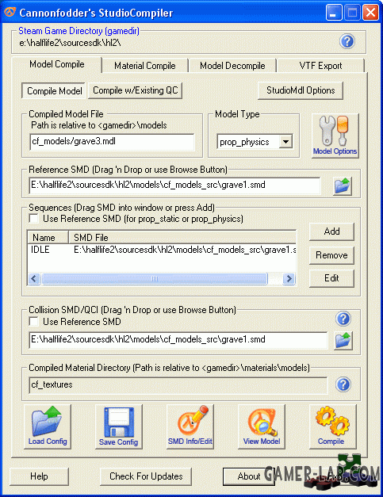The width and height of the screenshot is (383, 497).
Task: Open help for Steam Game Directory
Action: tap(347, 41)
